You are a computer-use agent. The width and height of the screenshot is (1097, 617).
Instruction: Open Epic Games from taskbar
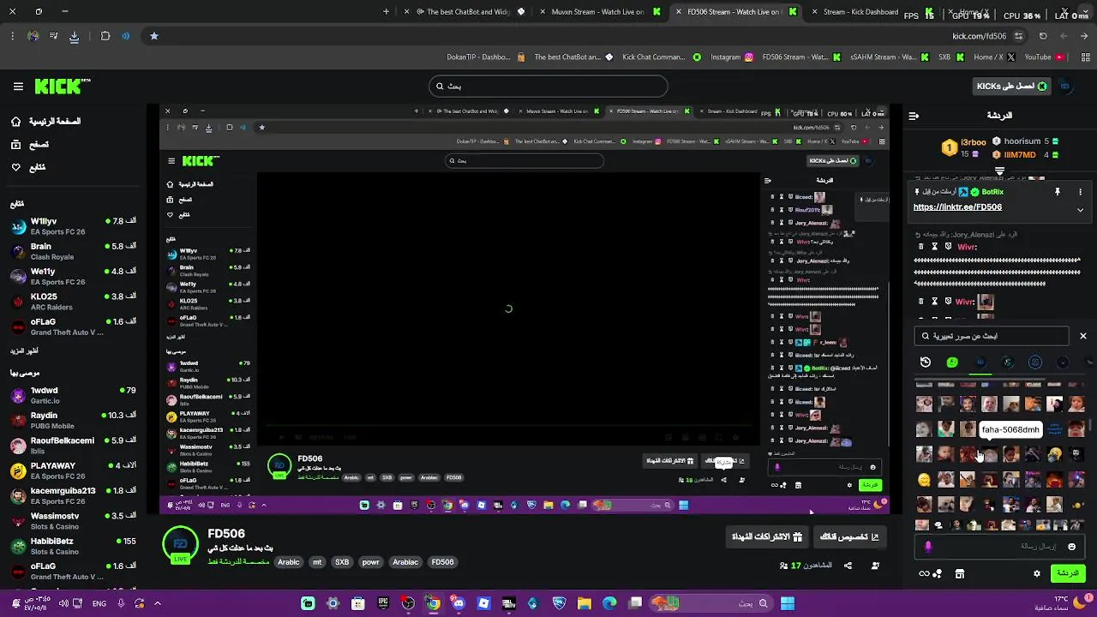[x=383, y=603]
